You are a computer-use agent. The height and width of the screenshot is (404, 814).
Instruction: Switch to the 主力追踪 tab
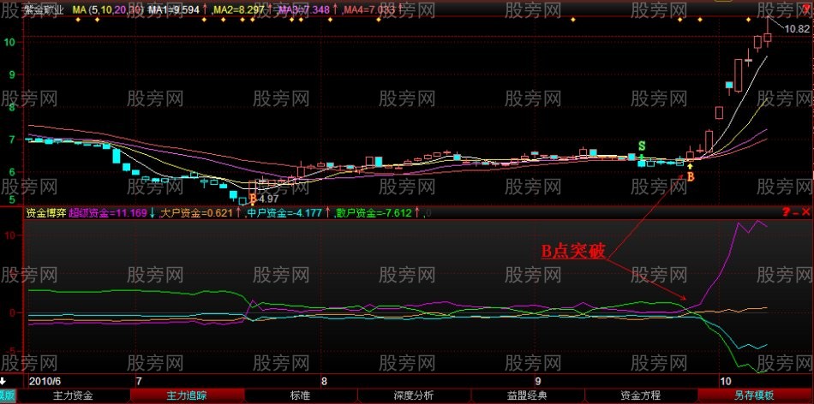pos(187,395)
